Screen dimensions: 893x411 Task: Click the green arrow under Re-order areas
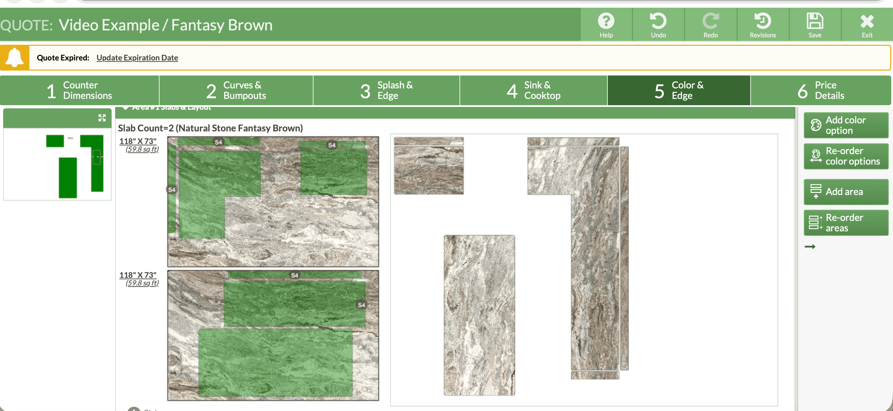point(810,247)
